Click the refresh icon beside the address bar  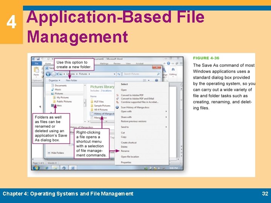[119, 74]
